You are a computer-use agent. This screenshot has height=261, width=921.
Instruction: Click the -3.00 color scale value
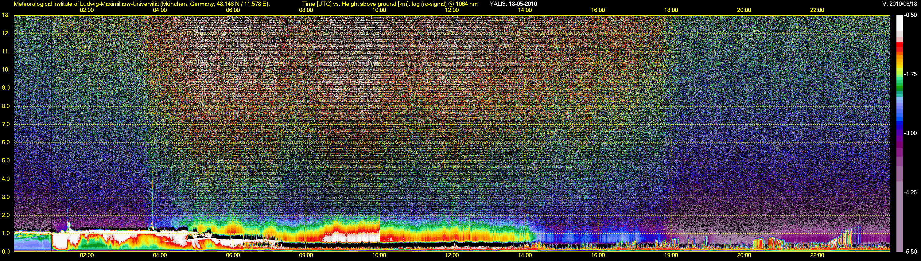910,133
